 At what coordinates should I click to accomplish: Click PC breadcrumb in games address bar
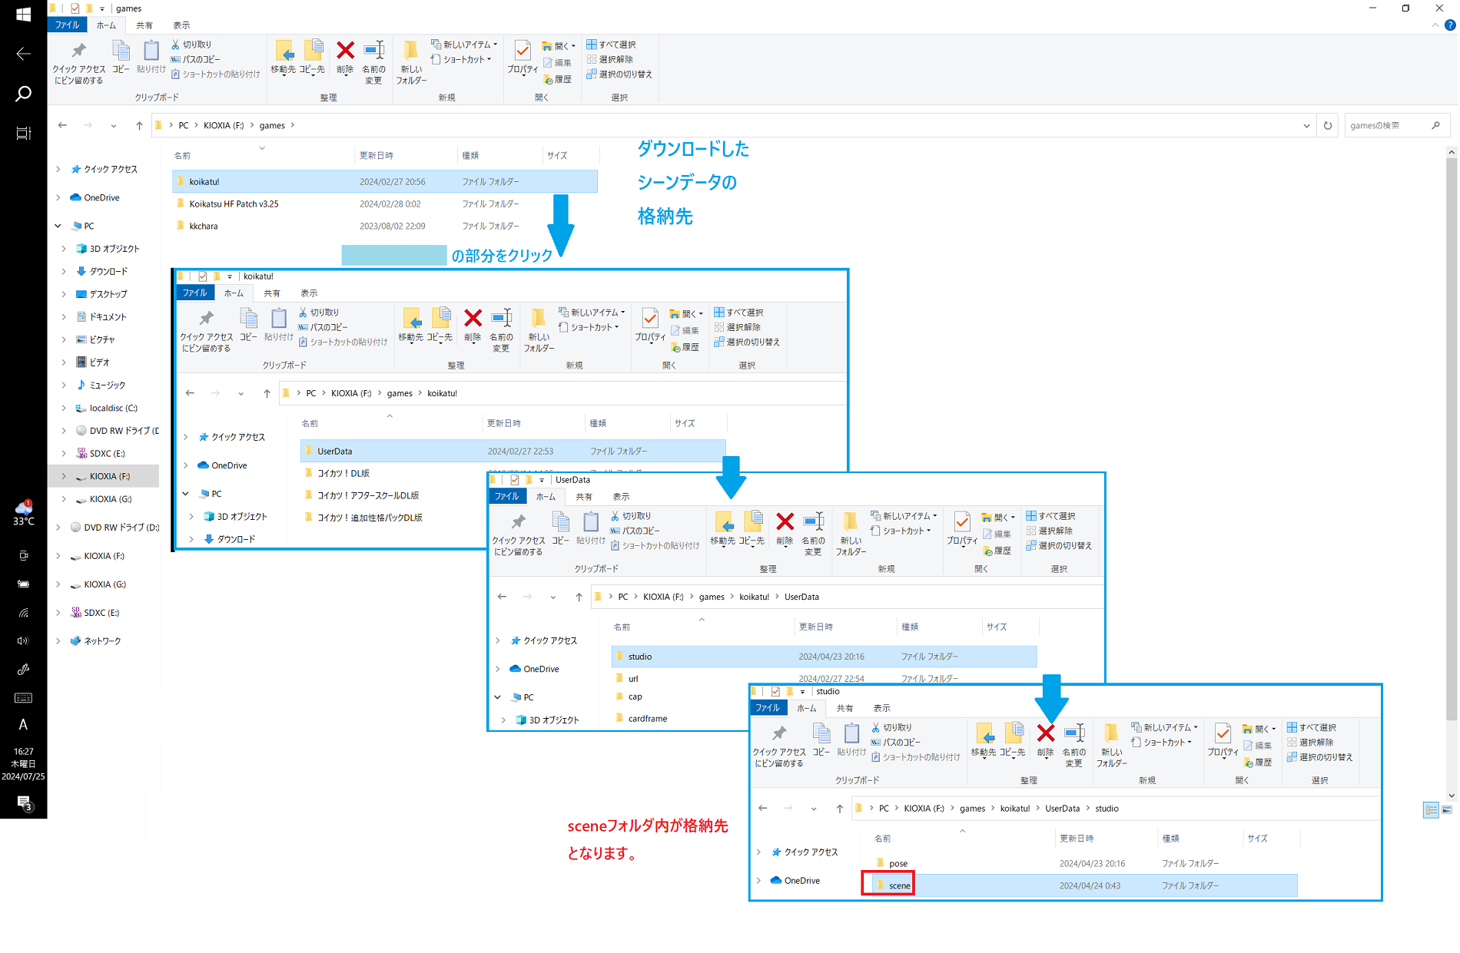184,125
